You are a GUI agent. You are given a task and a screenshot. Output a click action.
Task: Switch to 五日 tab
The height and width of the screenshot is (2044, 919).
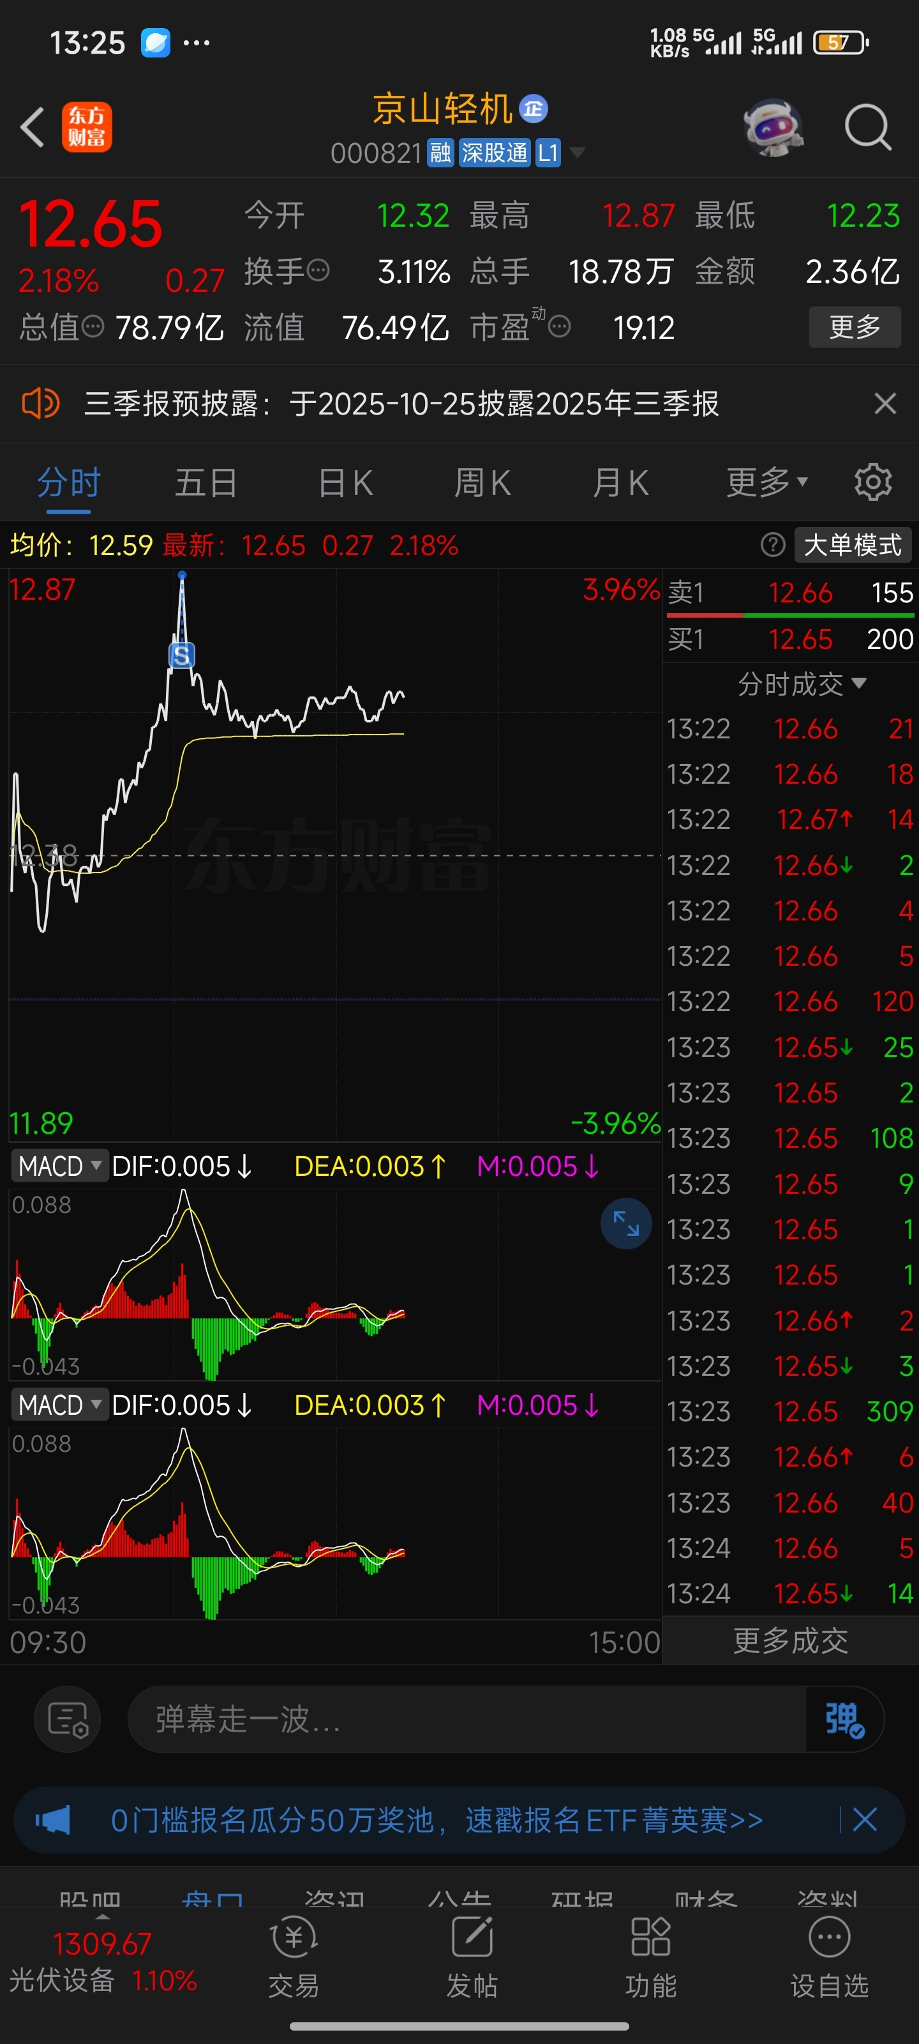click(206, 482)
